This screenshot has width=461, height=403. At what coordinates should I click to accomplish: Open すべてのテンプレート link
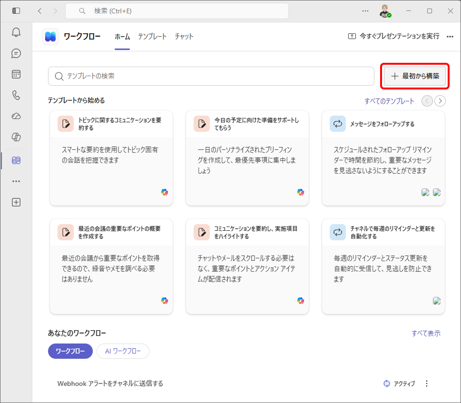point(389,101)
